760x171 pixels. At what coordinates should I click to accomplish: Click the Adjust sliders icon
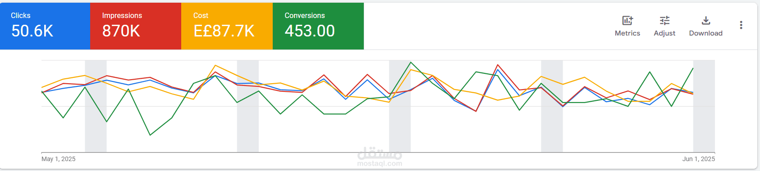(x=664, y=20)
